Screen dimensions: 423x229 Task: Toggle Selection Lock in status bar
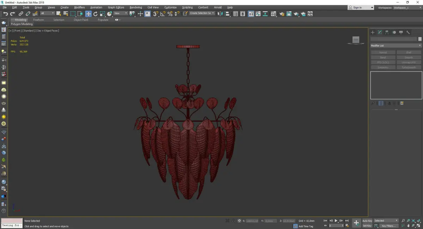coord(233,221)
